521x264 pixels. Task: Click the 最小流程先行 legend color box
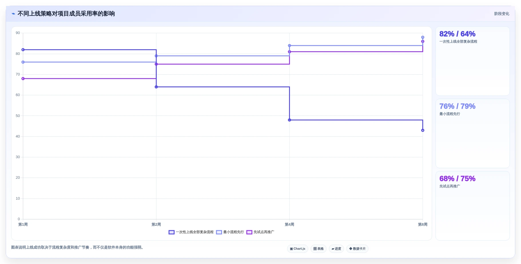(x=219, y=232)
